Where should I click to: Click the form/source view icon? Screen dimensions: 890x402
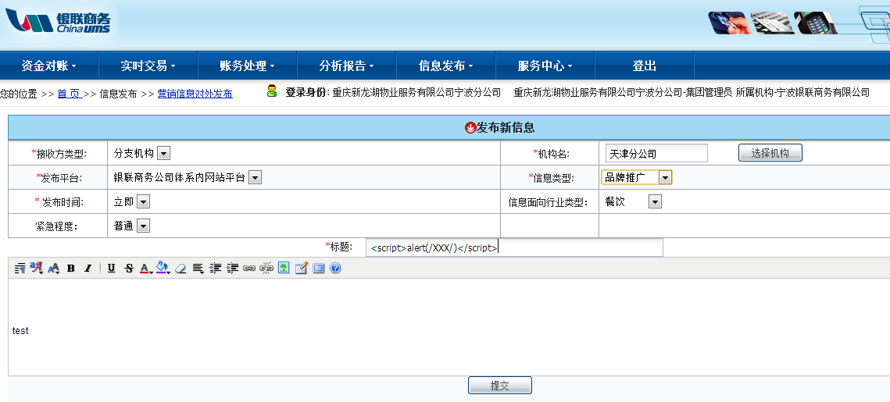point(319,269)
